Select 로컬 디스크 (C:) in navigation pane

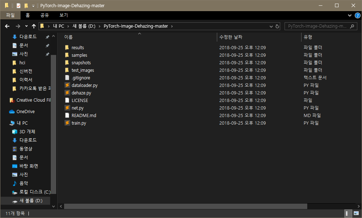31,192
